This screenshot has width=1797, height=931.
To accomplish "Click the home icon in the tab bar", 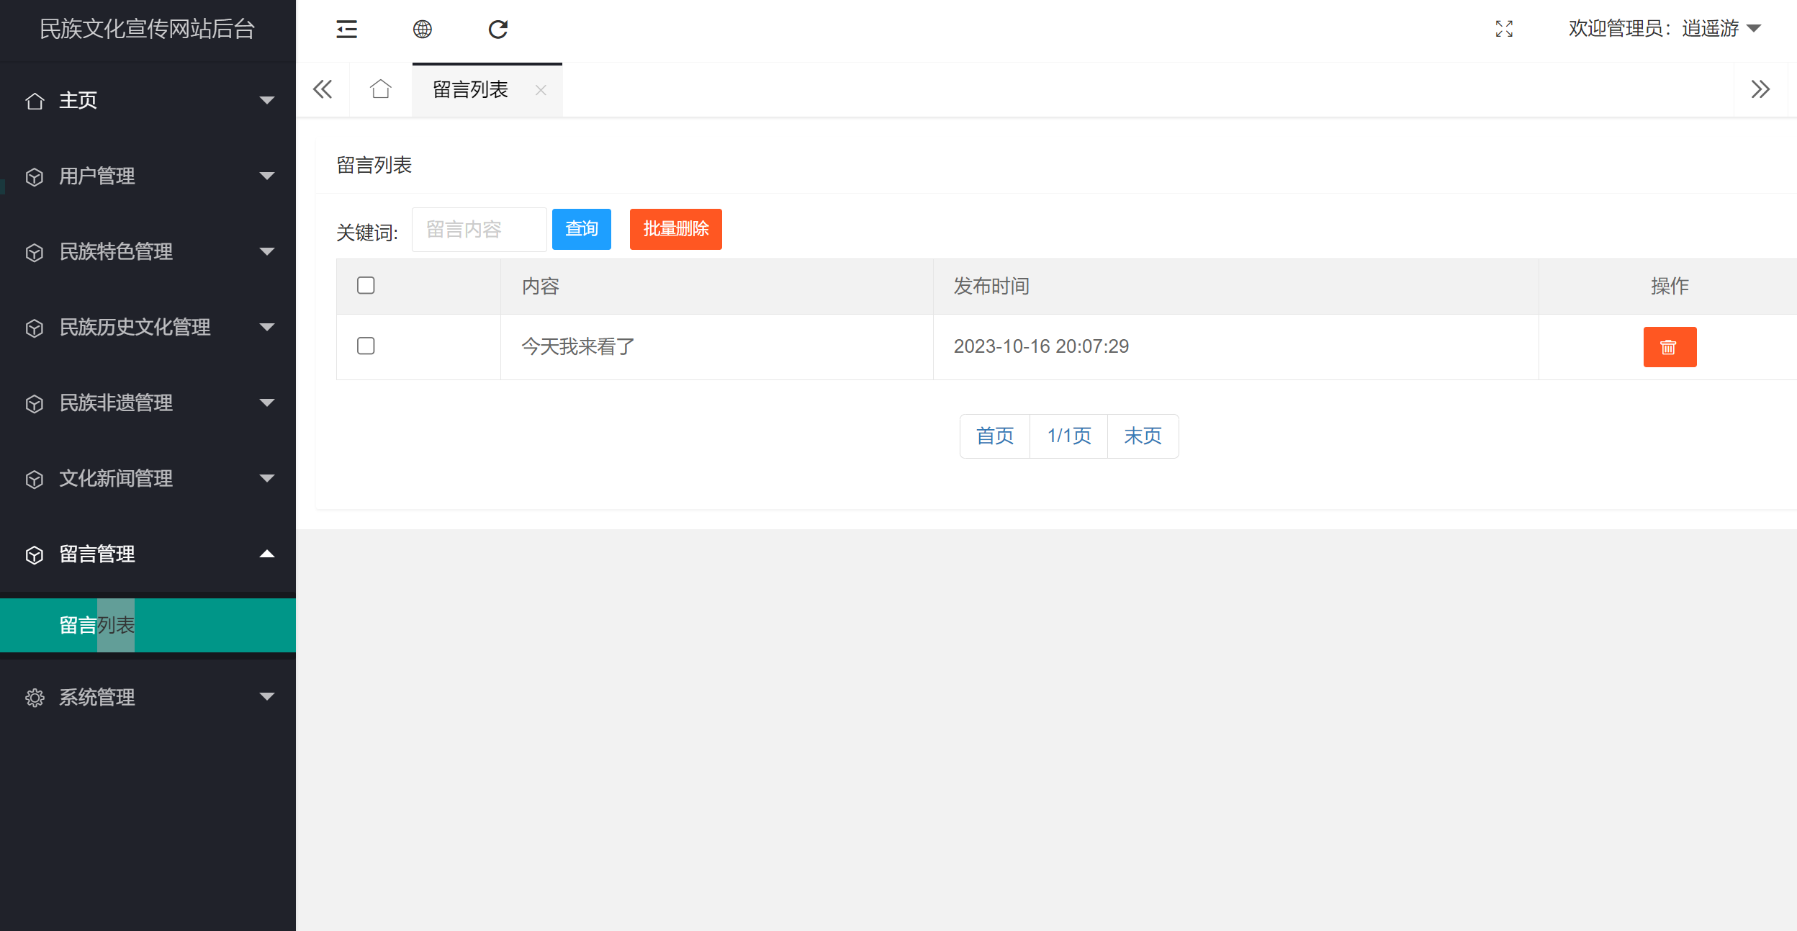I will click(x=380, y=89).
